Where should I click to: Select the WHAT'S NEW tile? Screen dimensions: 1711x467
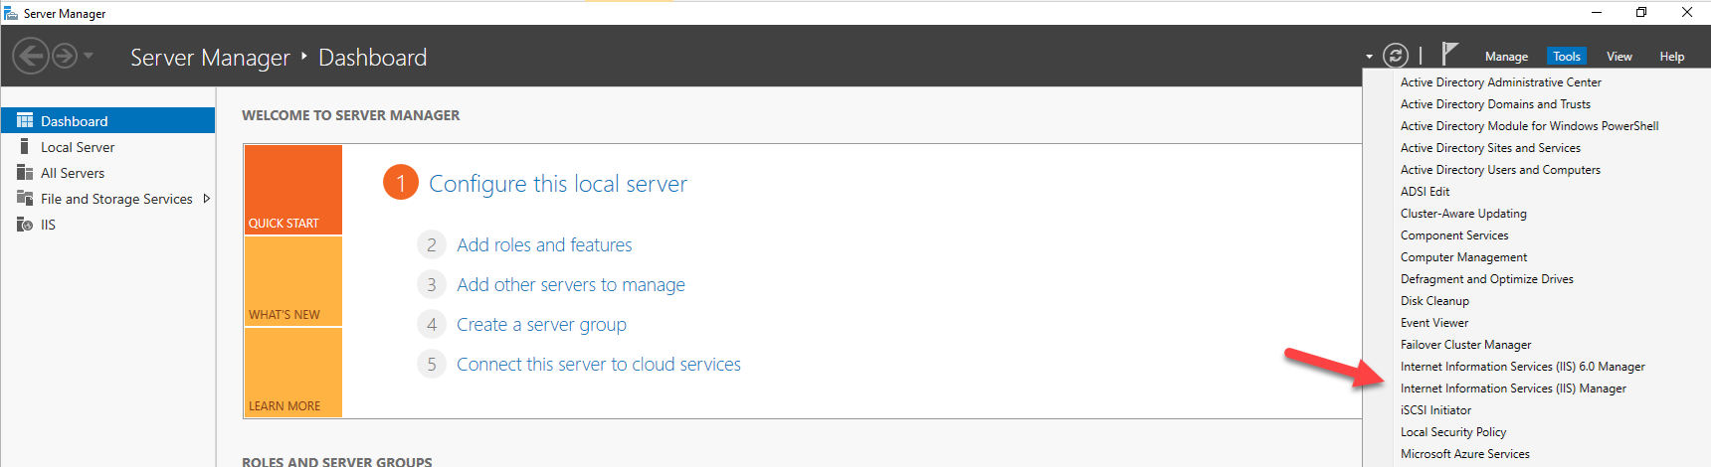(x=292, y=281)
